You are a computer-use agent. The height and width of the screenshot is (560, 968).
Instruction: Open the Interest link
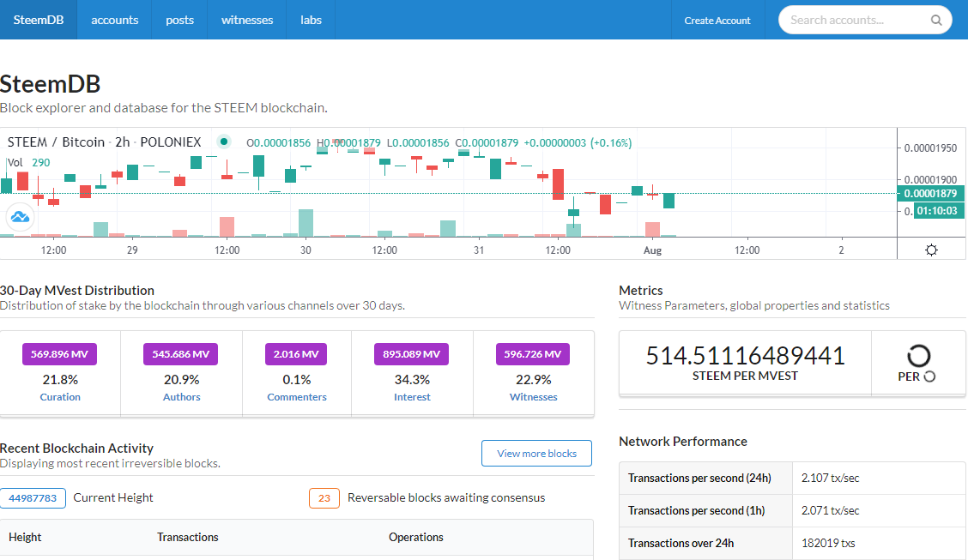click(x=413, y=397)
